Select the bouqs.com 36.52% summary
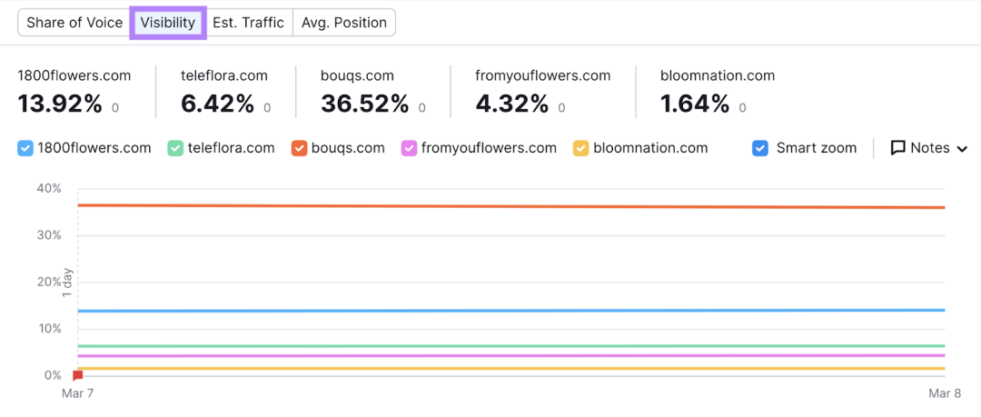The width and height of the screenshot is (981, 417). click(373, 92)
